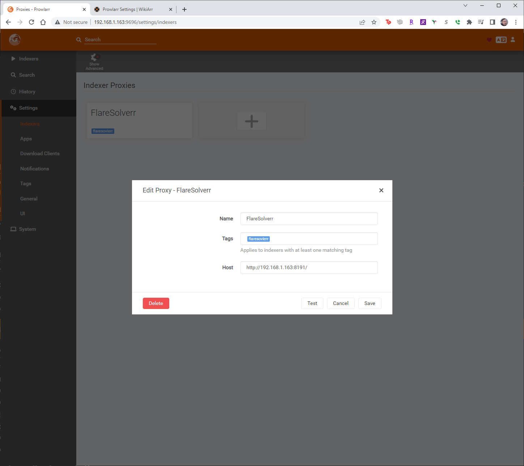524x466 pixels.
Task: Test the FlareSolverr proxy connection
Action: click(312, 303)
